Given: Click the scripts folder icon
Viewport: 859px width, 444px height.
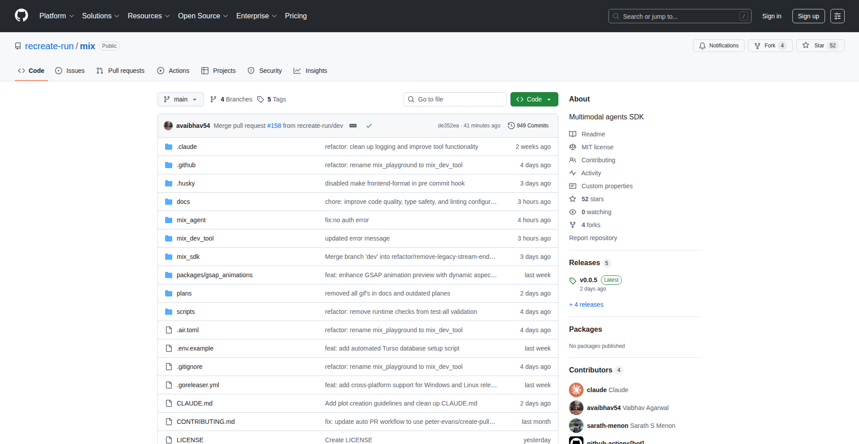Looking at the screenshot, I should [x=169, y=312].
